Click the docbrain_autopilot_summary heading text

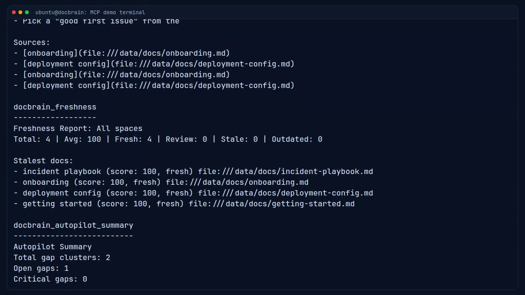coord(73,225)
